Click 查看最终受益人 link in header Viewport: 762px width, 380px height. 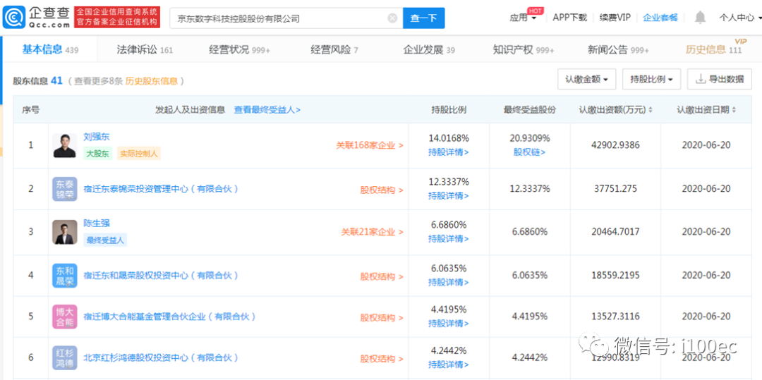tap(267, 110)
